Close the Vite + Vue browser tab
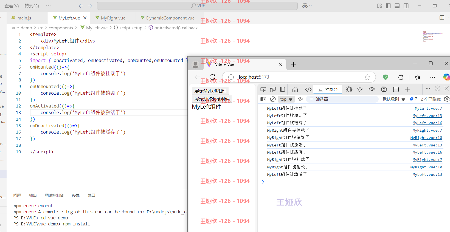This screenshot has width=450, height=232. coord(281,64)
